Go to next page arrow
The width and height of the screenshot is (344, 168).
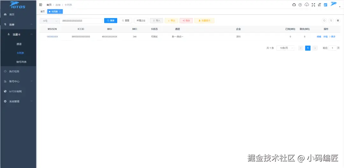(x=315, y=48)
